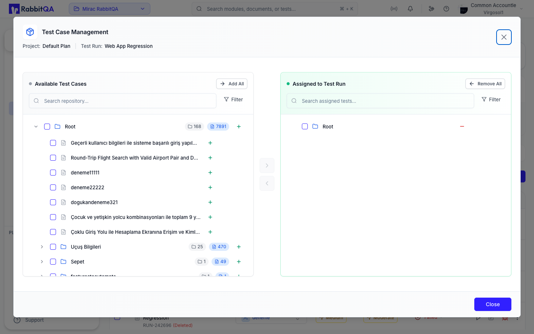Expand the Sepet folder
Screen dimensions: 534x334
pyautogui.click(x=42, y=262)
